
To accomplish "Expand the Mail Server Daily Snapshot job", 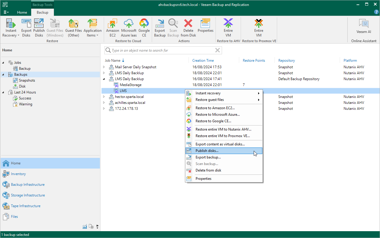I will [104, 67].
